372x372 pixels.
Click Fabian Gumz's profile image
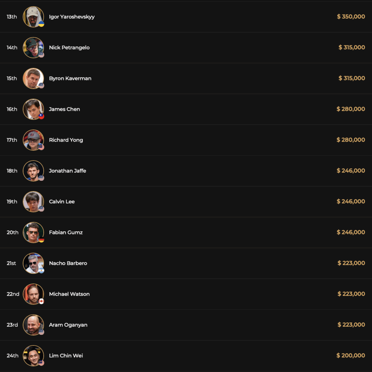[x=33, y=232]
